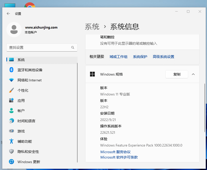The width and height of the screenshot is (207, 170).
Task: Click the paintbrush icon for 个性化
Action: [x=11, y=90]
